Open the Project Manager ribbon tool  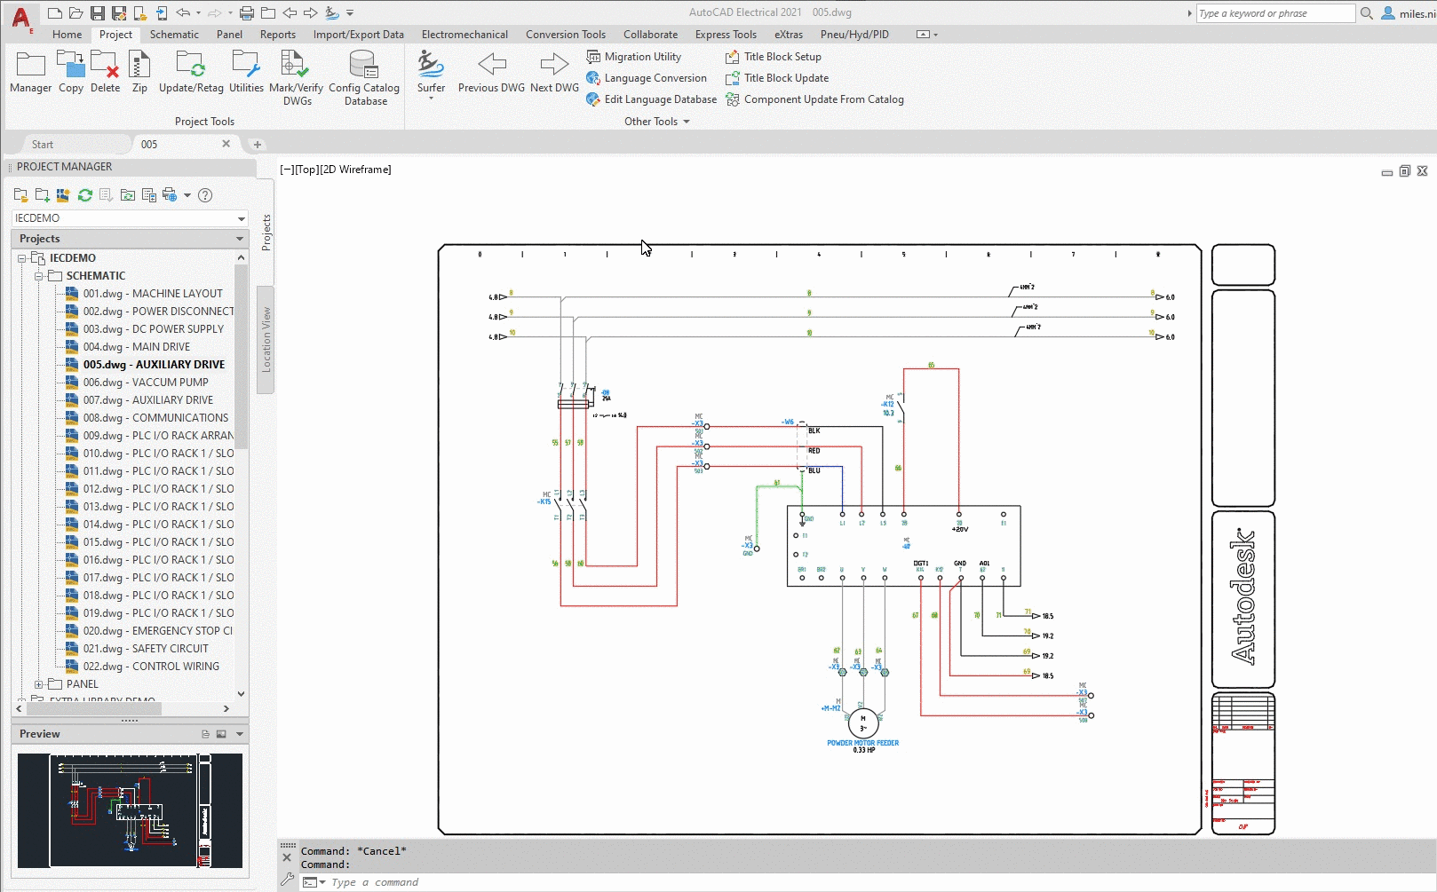30,71
